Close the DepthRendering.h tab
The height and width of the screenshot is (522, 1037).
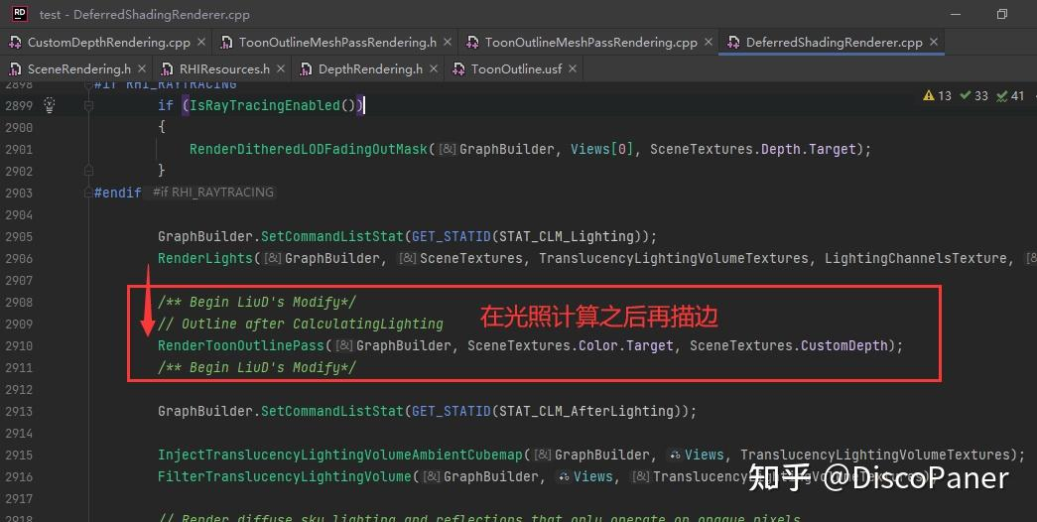click(x=434, y=68)
